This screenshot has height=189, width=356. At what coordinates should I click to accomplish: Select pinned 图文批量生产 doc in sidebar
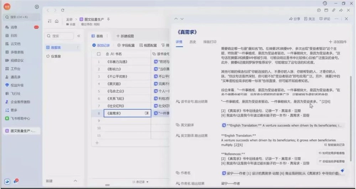coord(22,131)
